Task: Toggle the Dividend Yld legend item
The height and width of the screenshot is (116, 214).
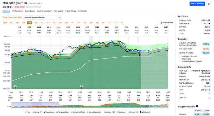Action: [132, 112]
